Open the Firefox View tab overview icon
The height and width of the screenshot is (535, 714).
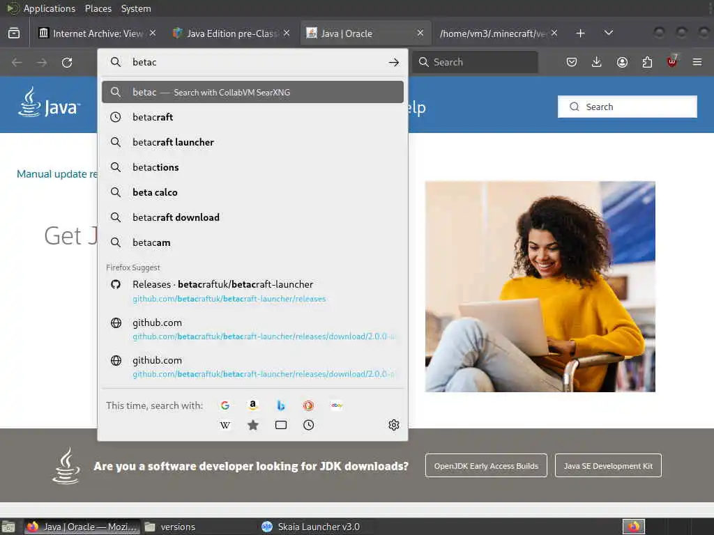point(14,33)
